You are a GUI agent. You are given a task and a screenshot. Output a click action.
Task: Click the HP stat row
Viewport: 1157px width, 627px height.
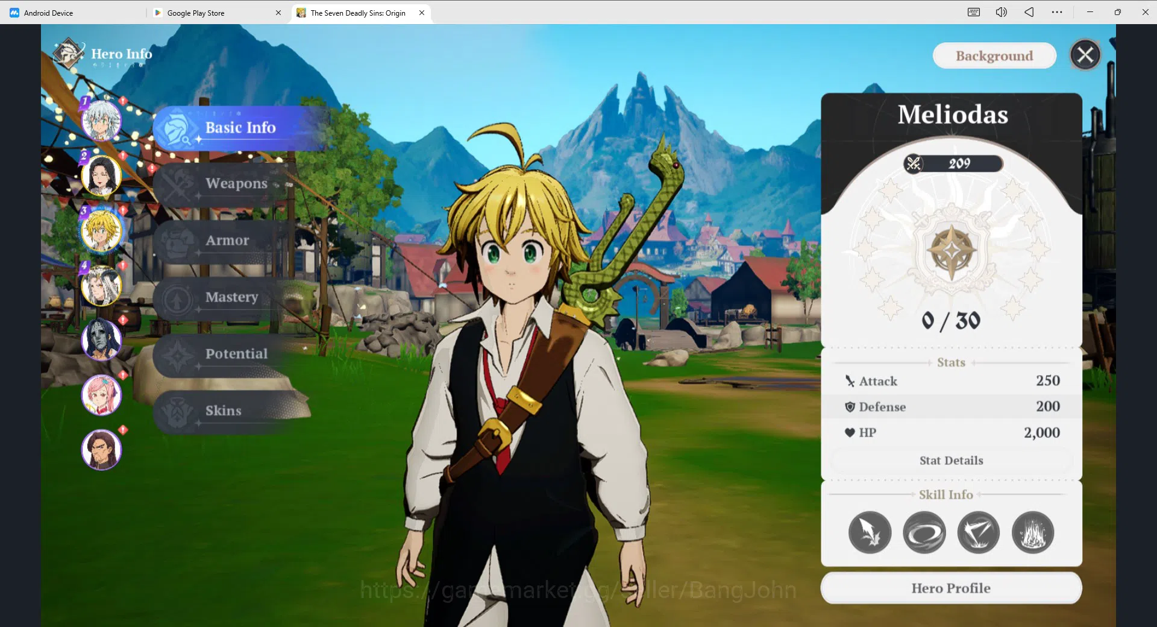pyautogui.click(x=951, y=433)
